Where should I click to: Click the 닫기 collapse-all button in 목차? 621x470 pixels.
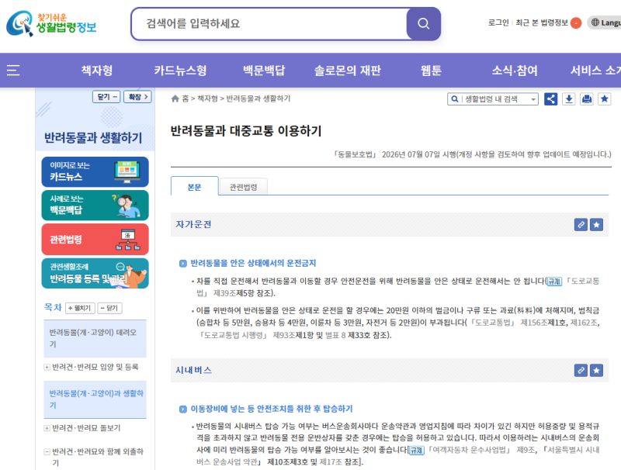tap(109, 308)
